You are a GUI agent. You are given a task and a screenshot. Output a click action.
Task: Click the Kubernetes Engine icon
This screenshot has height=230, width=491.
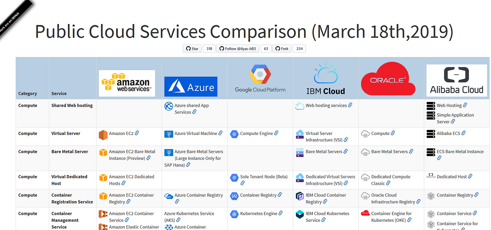point(234,214)
